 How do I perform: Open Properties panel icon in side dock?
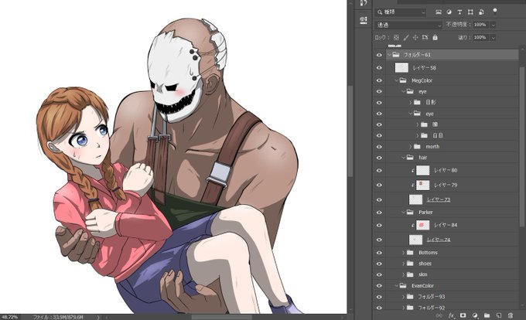click(x=364, y=20)
